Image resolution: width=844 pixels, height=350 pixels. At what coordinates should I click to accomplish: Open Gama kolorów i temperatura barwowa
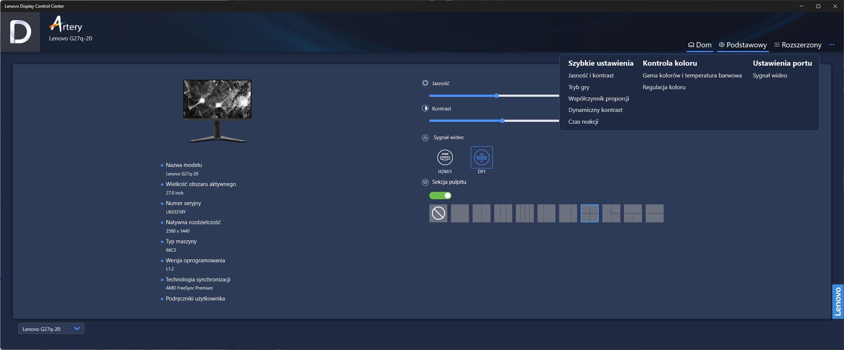pos(692,75)
